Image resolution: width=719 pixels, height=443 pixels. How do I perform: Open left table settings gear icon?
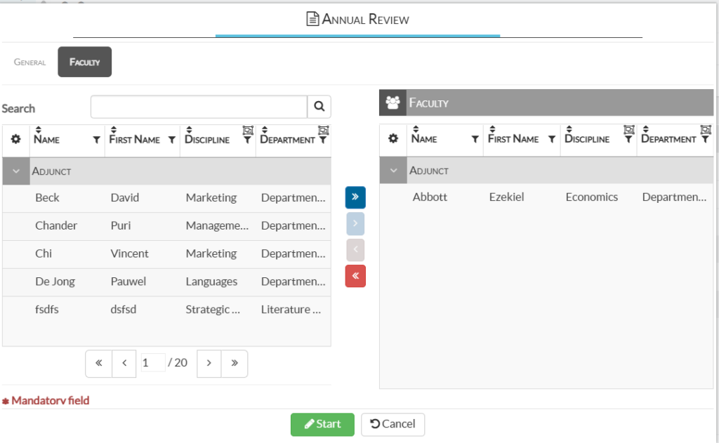[x=16, y=140]
